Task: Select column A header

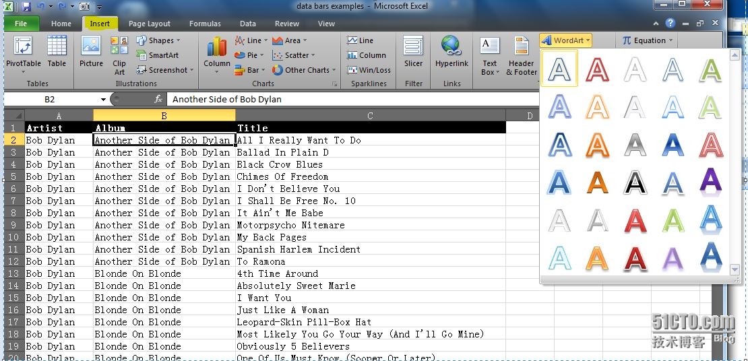Action: 59,115
